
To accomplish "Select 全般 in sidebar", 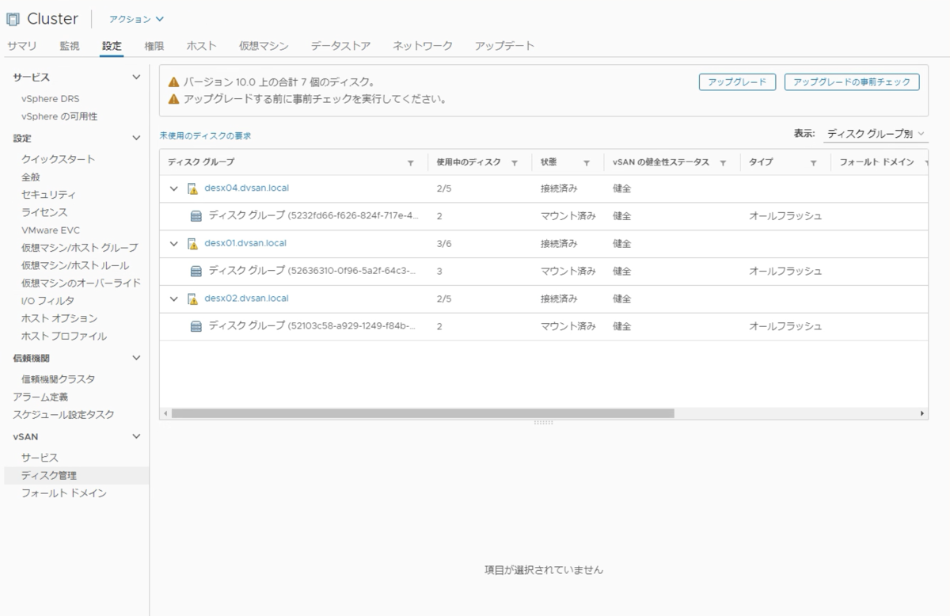I will (x=31, y=177).
